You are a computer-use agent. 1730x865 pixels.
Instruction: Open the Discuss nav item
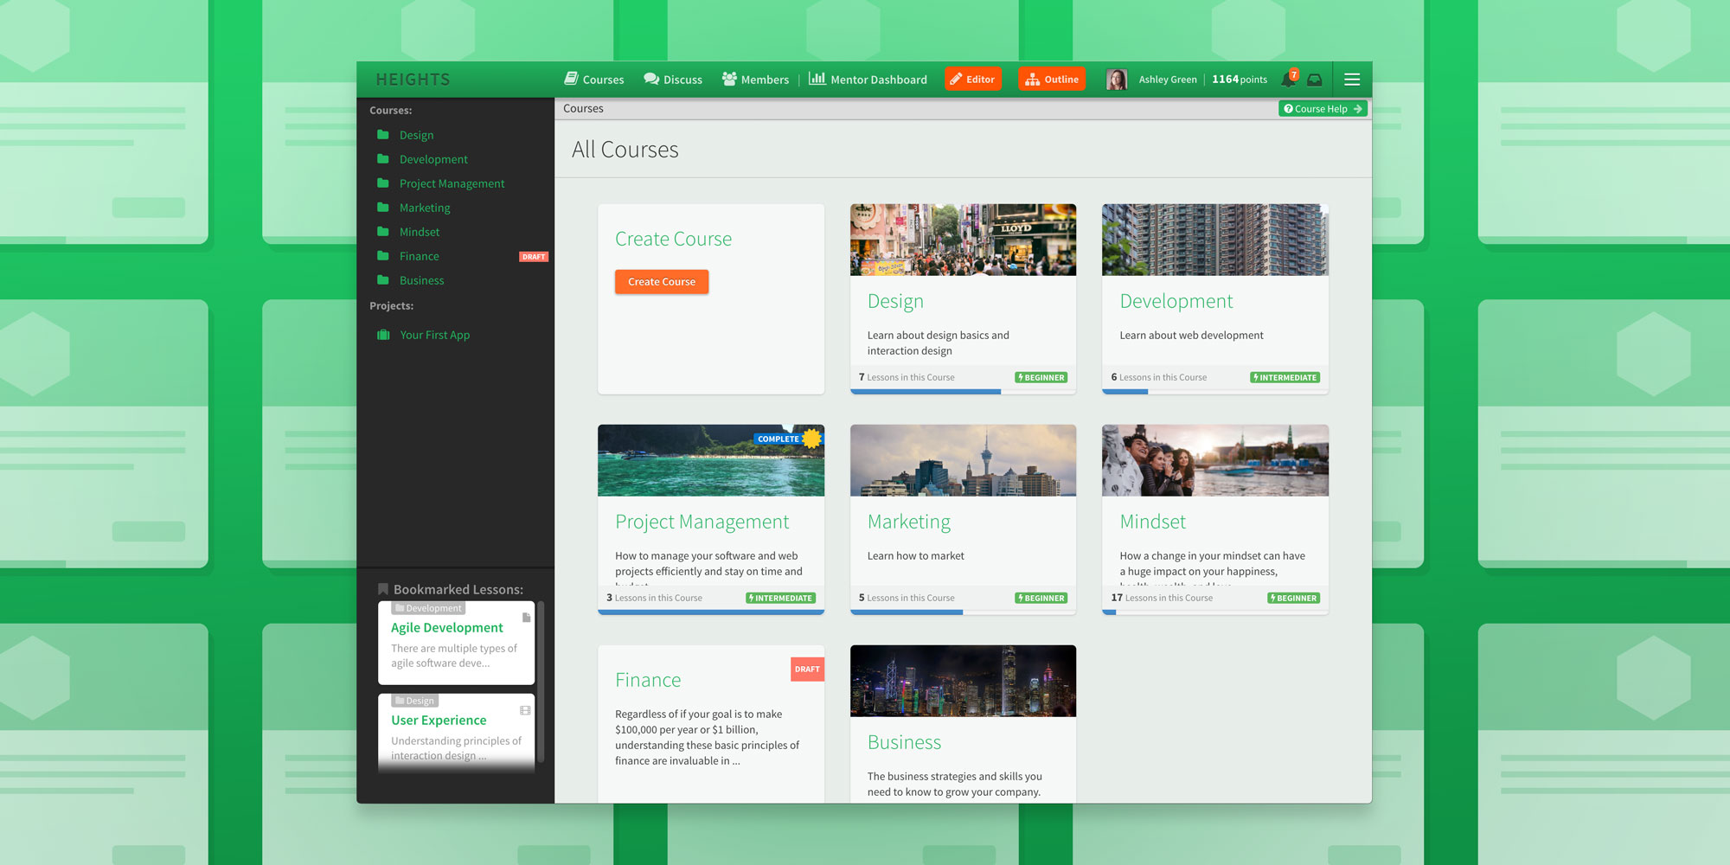(x=673, y=80)
